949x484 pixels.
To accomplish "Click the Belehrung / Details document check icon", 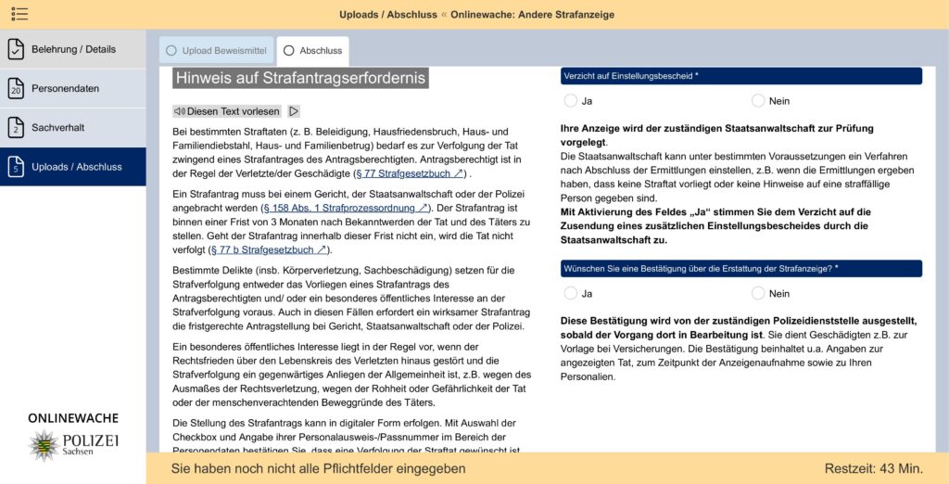I will [17, 49].
